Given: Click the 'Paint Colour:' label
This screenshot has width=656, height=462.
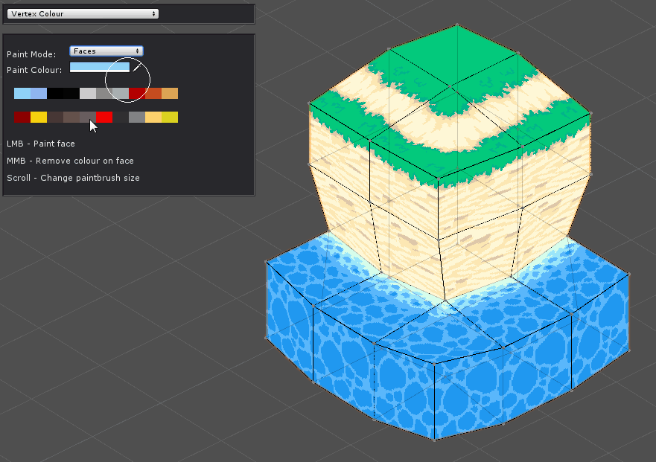Looking at the screenshot, I should click(34, 70).
